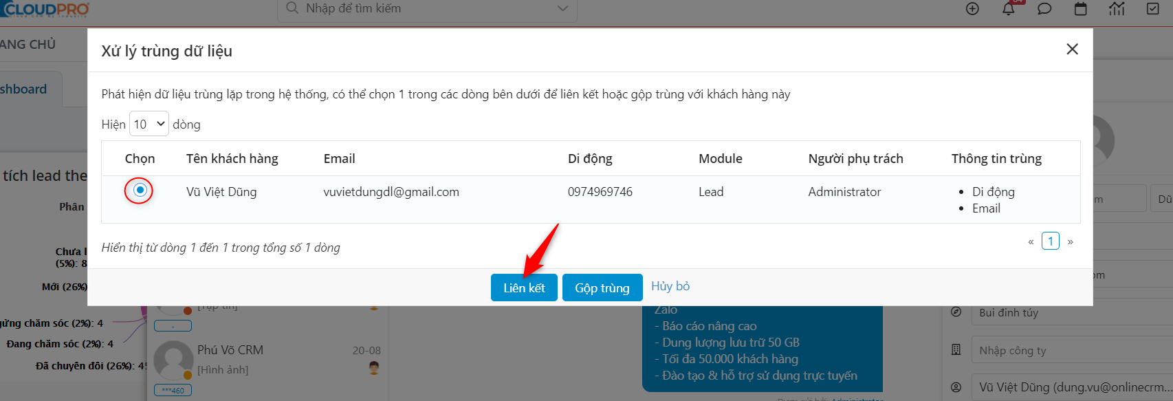The height and width of the screenshot is (401, 1173).
Task: Go to page 1 in pagination
Action: [1051, 241]
